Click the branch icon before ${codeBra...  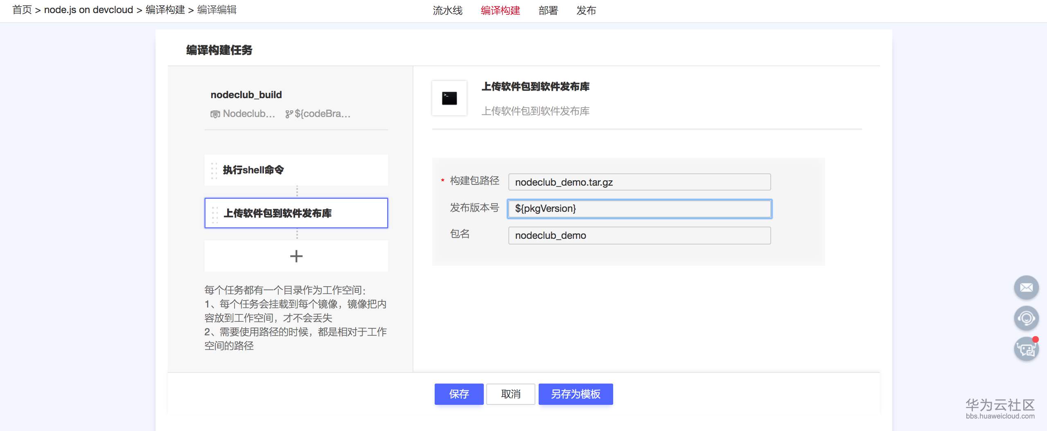pyautogui.click(x=289, y=114)
